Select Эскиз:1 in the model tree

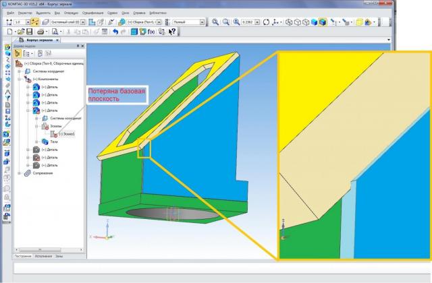pos(65,133)
